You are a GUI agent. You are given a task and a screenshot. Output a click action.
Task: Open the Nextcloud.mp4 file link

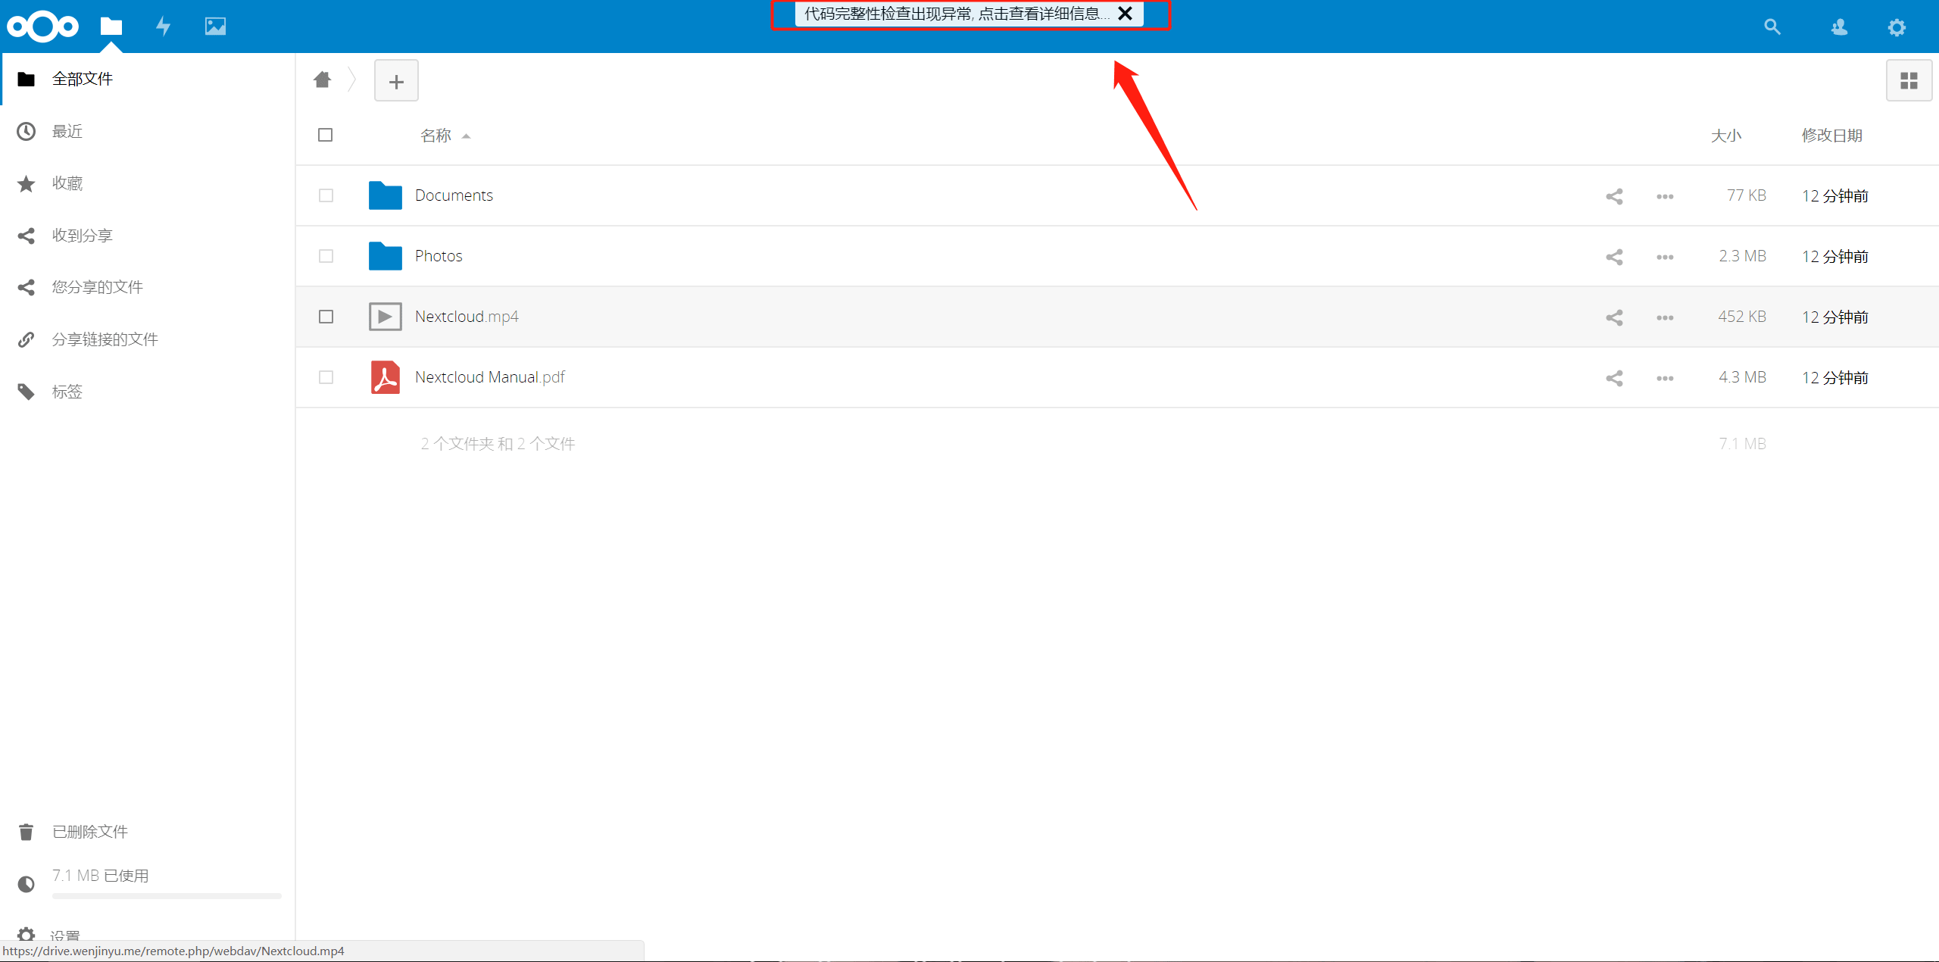click(x=467, y=317)
